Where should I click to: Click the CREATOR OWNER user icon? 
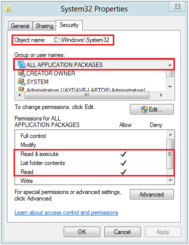(22, 73)
